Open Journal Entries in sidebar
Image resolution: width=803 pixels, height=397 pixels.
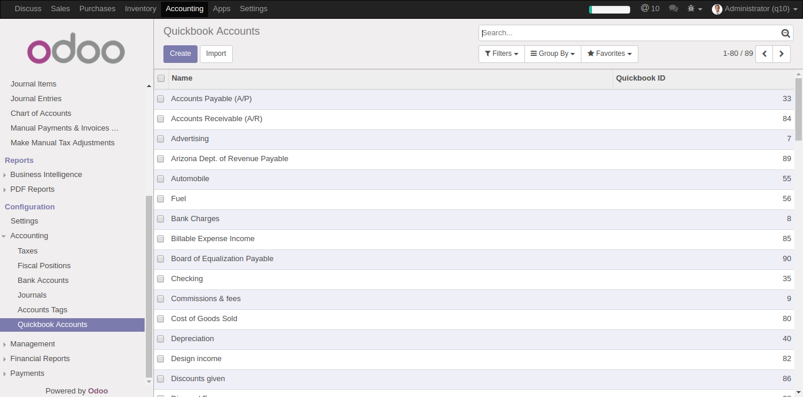tap(36, 99)
